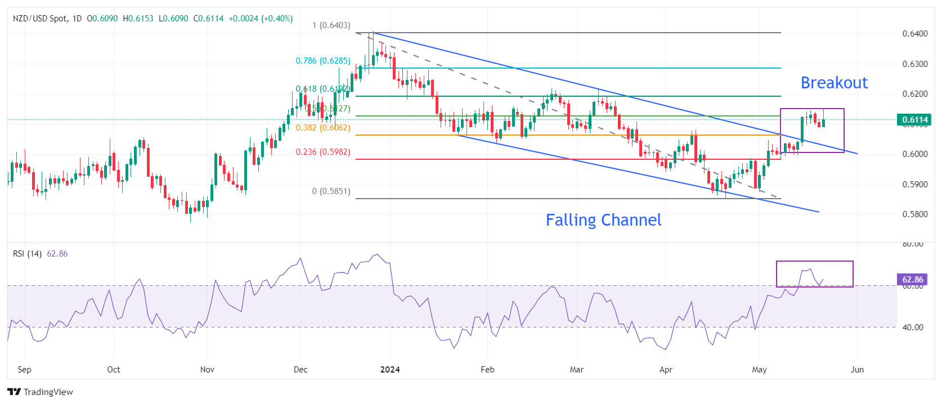Screen dimensions: 942x404
Task: Click the RSI value tag 62.86
Action: [x=912, y=279]
